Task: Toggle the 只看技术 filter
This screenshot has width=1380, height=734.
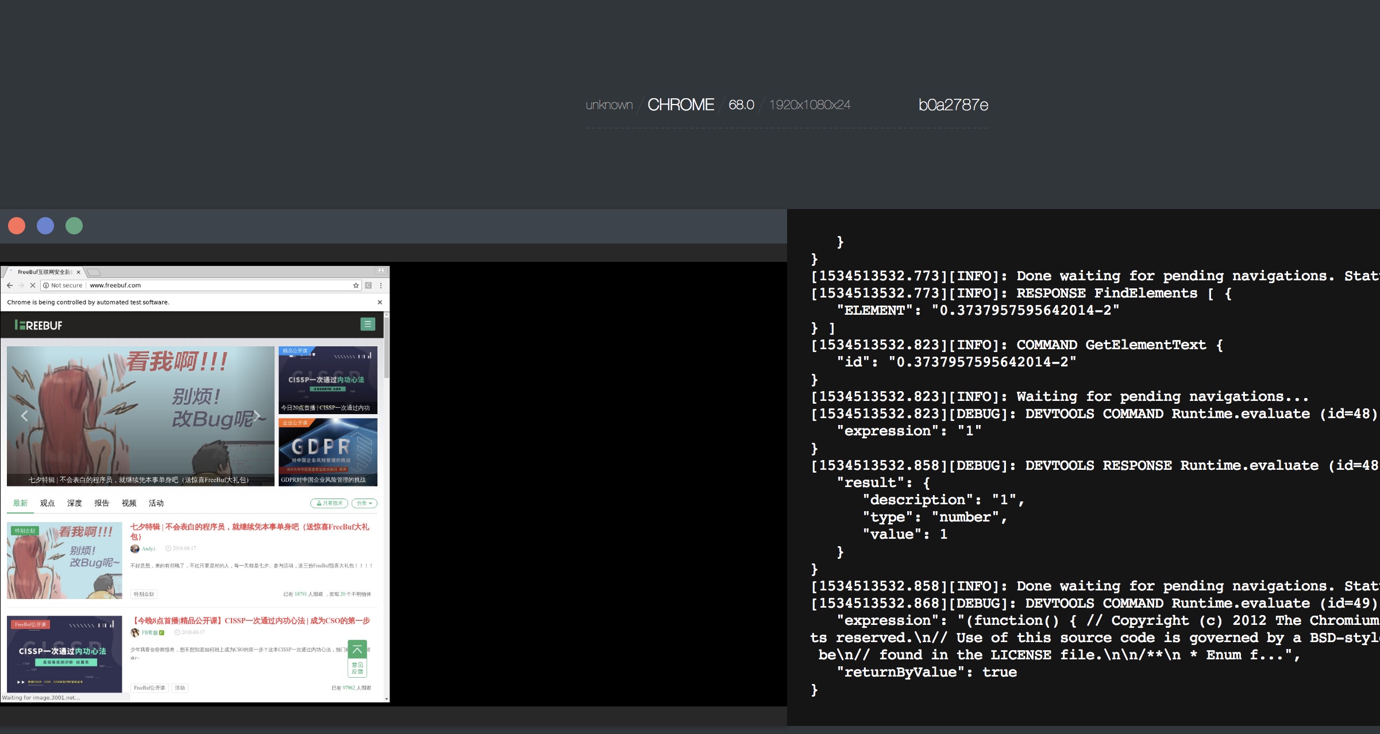Action: click(329, 503)
